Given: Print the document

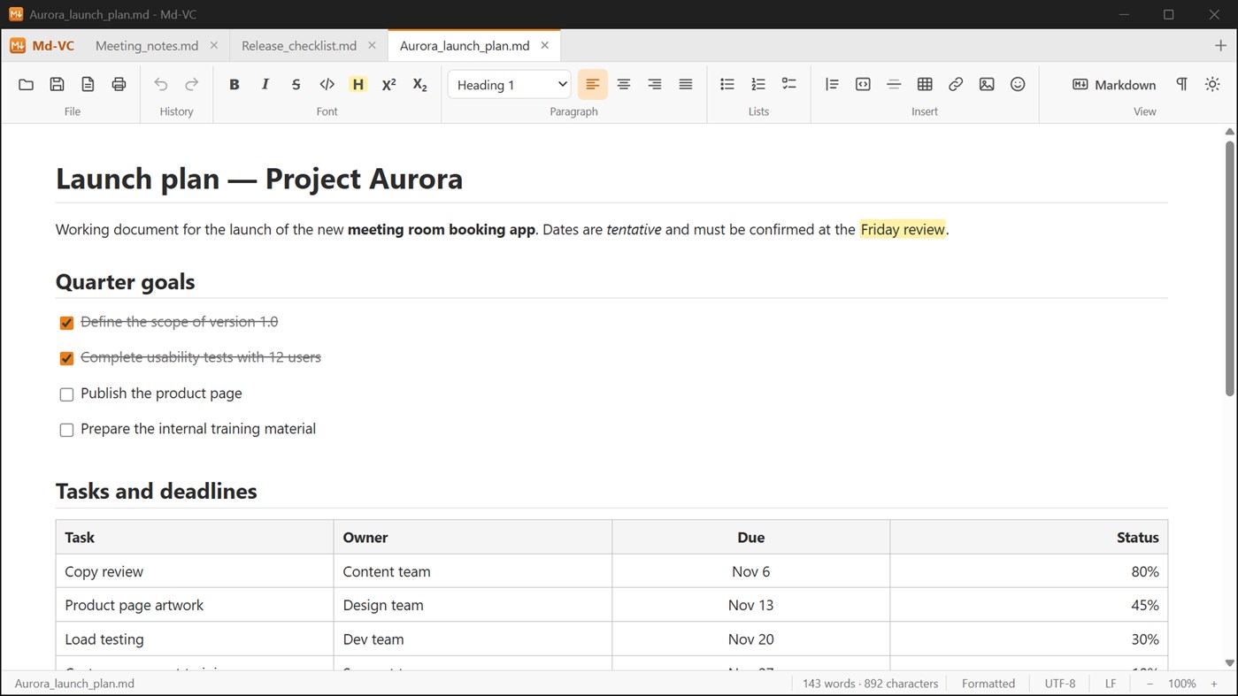Looking at the screenshot, I should click(119, 85).
